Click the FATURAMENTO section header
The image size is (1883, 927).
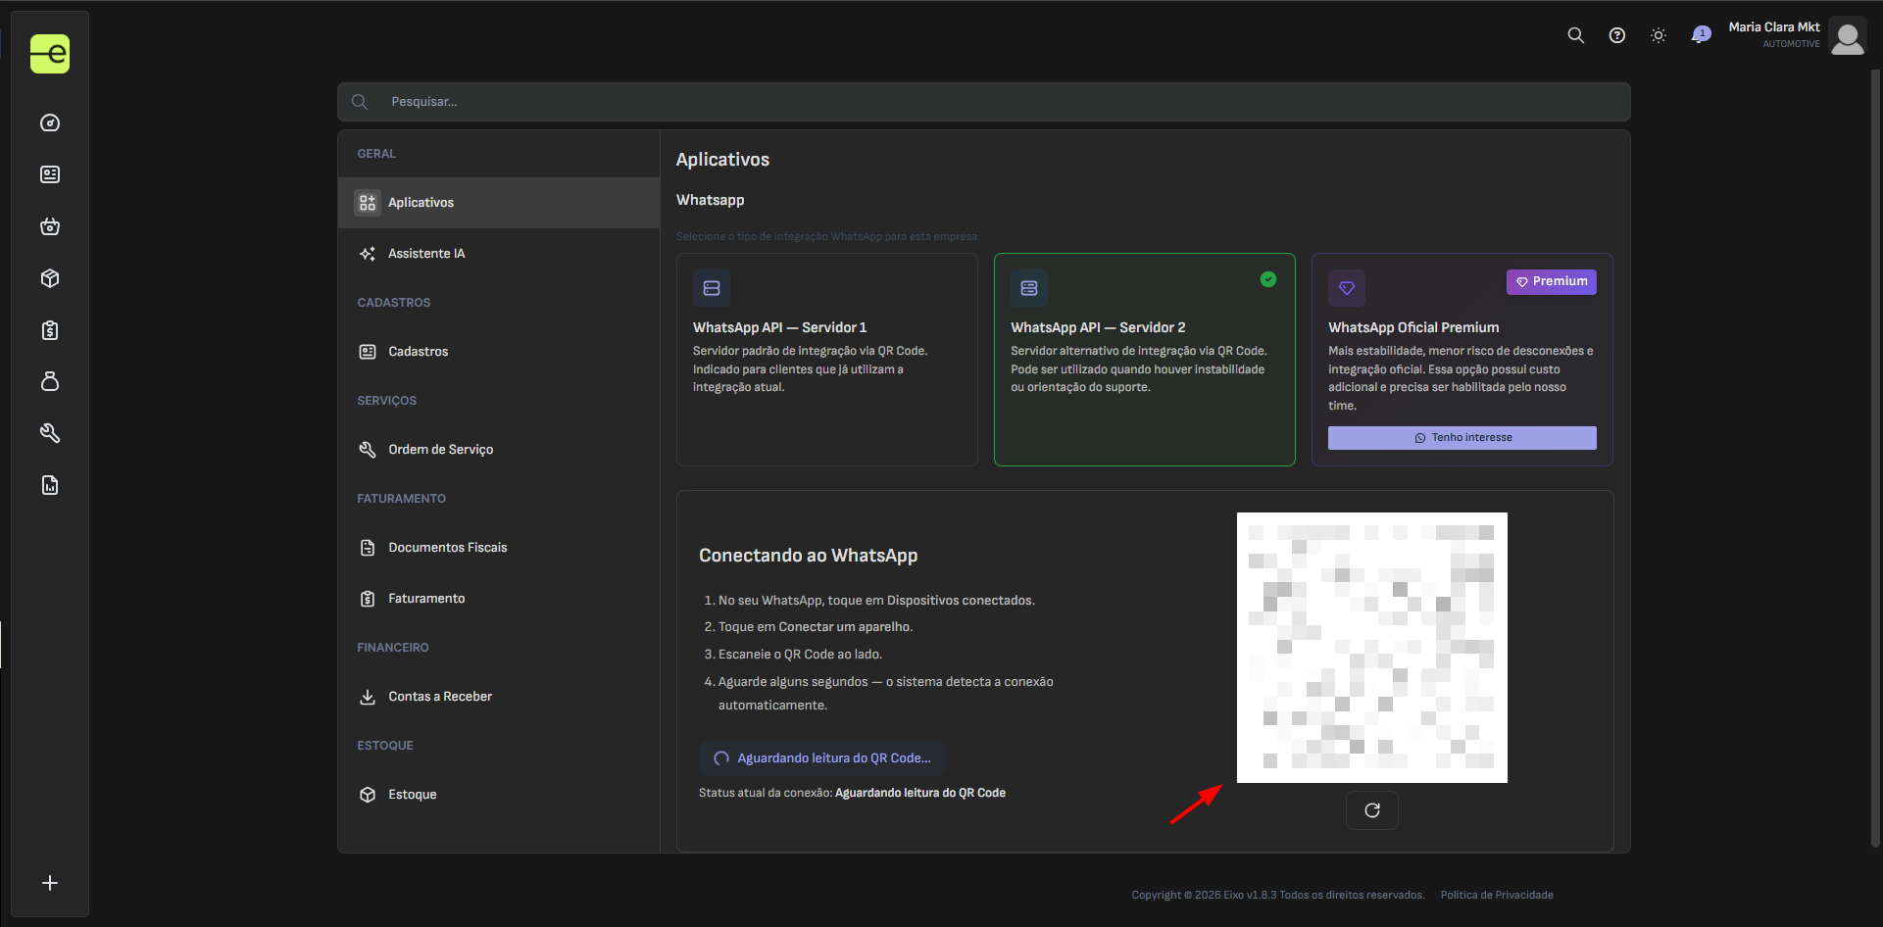pyautogui.click(x=402, y=499)
